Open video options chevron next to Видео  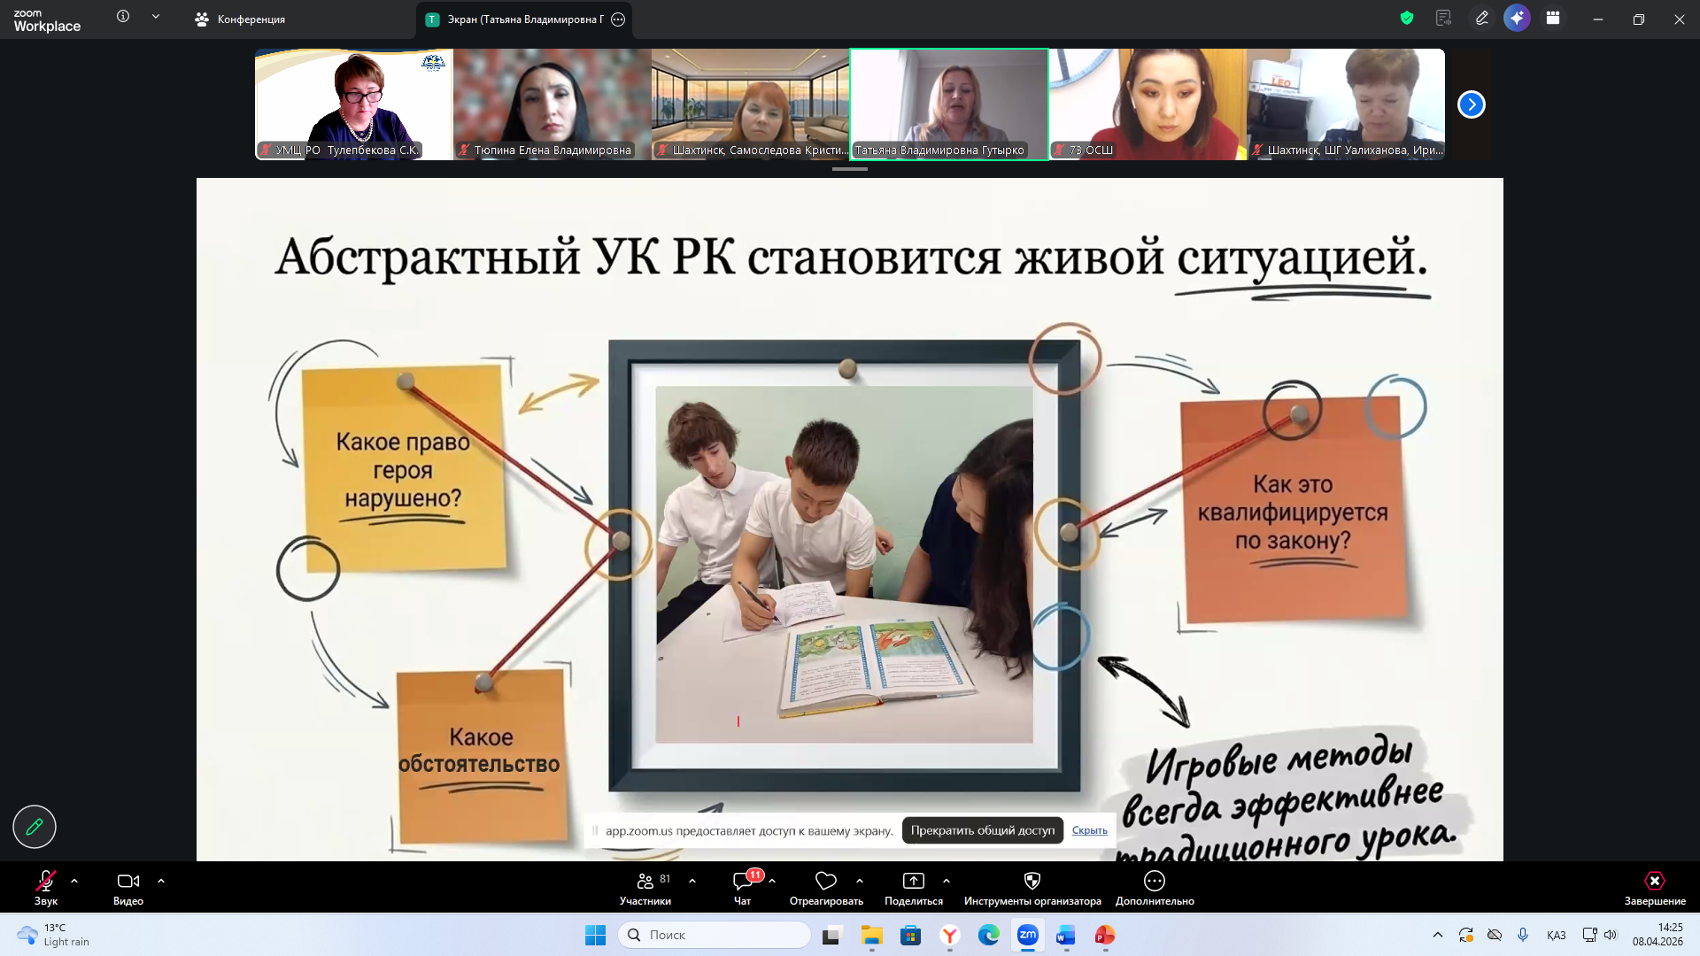pos(161,881)
